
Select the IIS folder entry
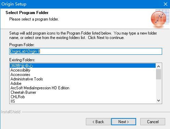pyautogui.click(x=83, y=101)
